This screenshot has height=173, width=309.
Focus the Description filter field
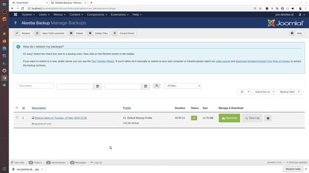pos(35,86)
